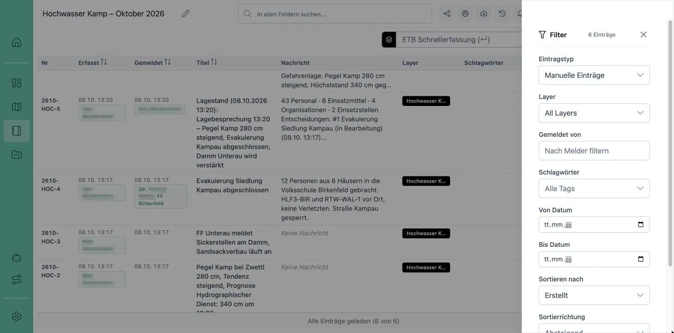Open calendar picker for Bis Datum

[x=641, y=259]
